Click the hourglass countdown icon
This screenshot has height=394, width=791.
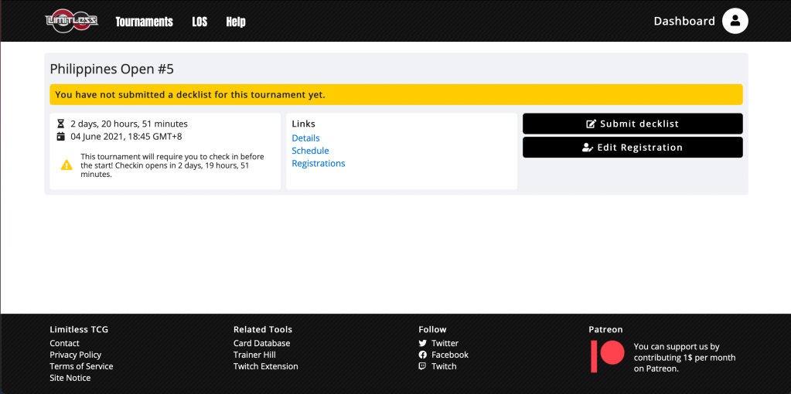click(x=61, y=124)
